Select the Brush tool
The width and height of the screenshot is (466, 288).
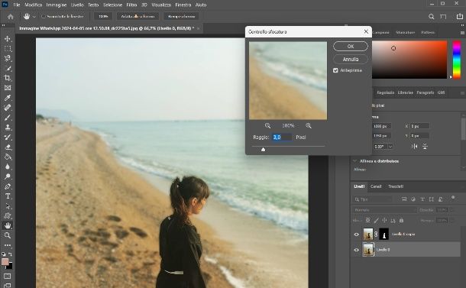8,118
